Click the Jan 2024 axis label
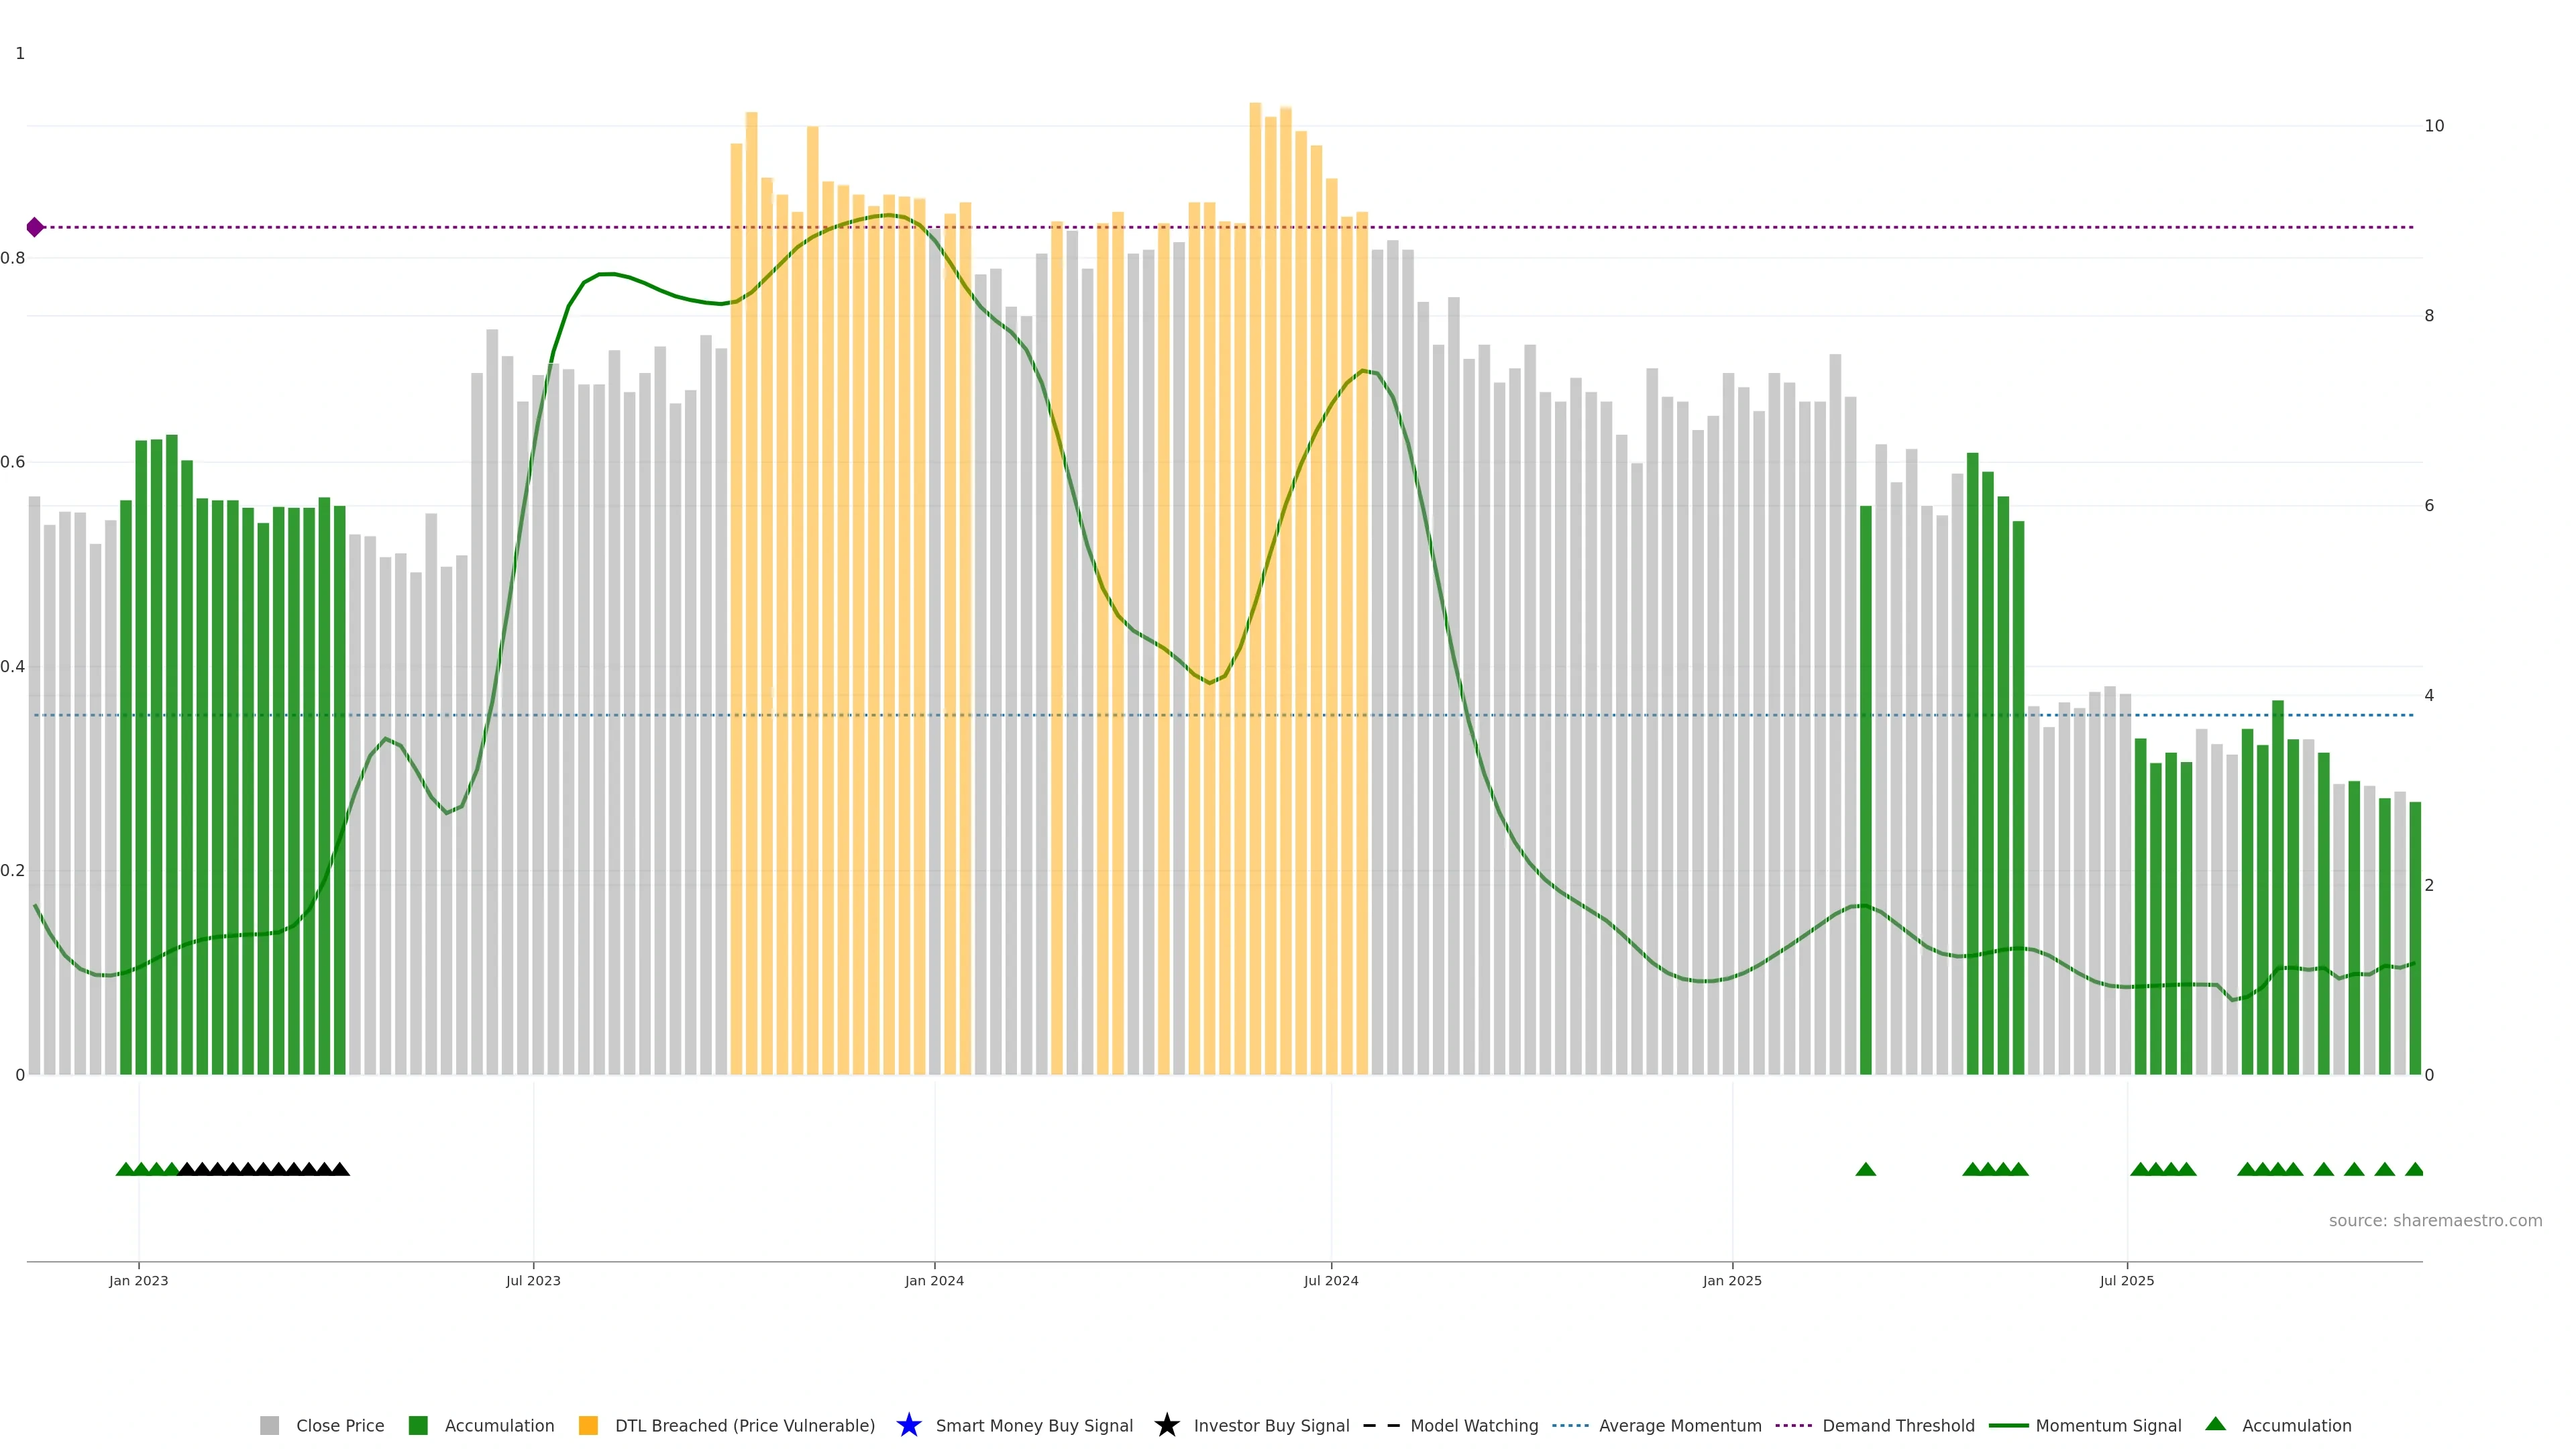Screen dimensions: 2576x1449 (x=934, y=1280)
